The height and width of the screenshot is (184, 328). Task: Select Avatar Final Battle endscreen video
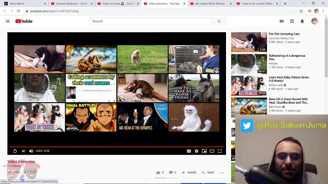tap(91, 117)
